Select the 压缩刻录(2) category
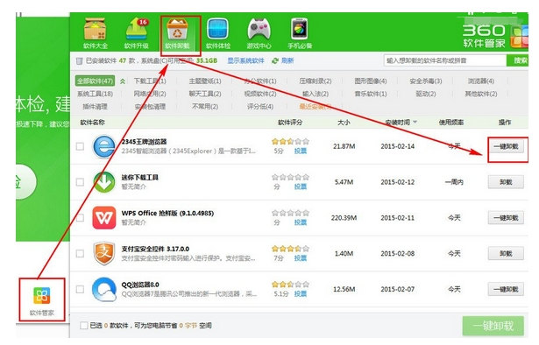This screenshot has height=345, width=539. point(316,81)
